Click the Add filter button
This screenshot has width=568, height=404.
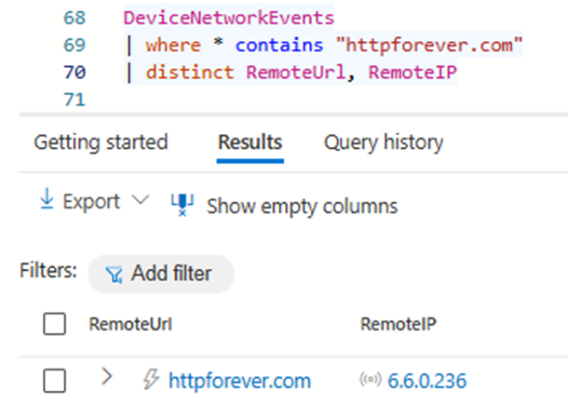[160, 274]
